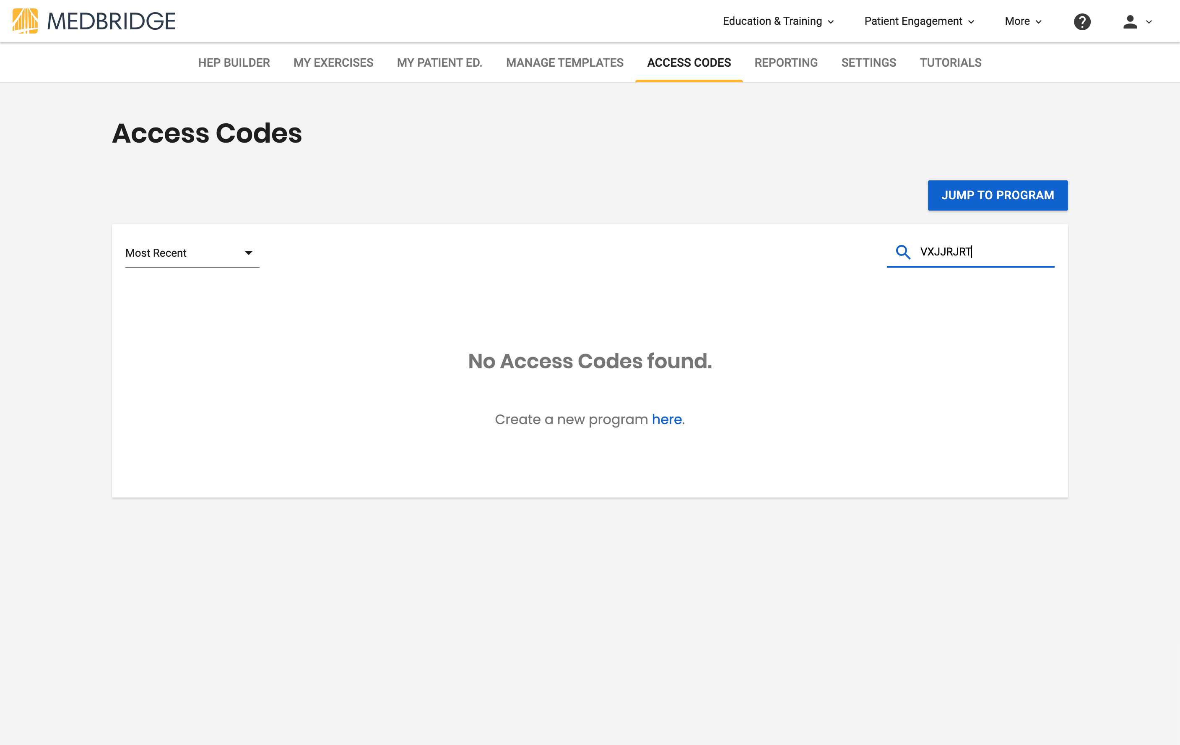This screenshot has height=745, width=1180.
Task: Click the Access Codes page heading
Action: (x=207, y=133)
